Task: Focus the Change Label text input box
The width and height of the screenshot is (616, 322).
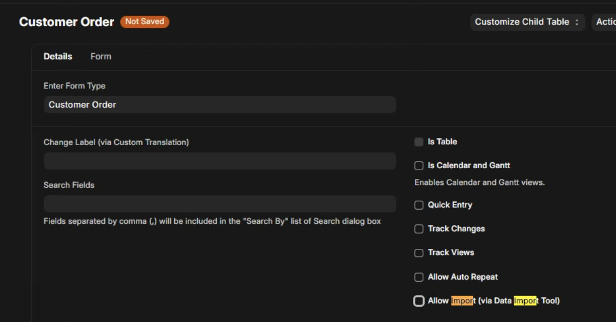Action: 219,161
